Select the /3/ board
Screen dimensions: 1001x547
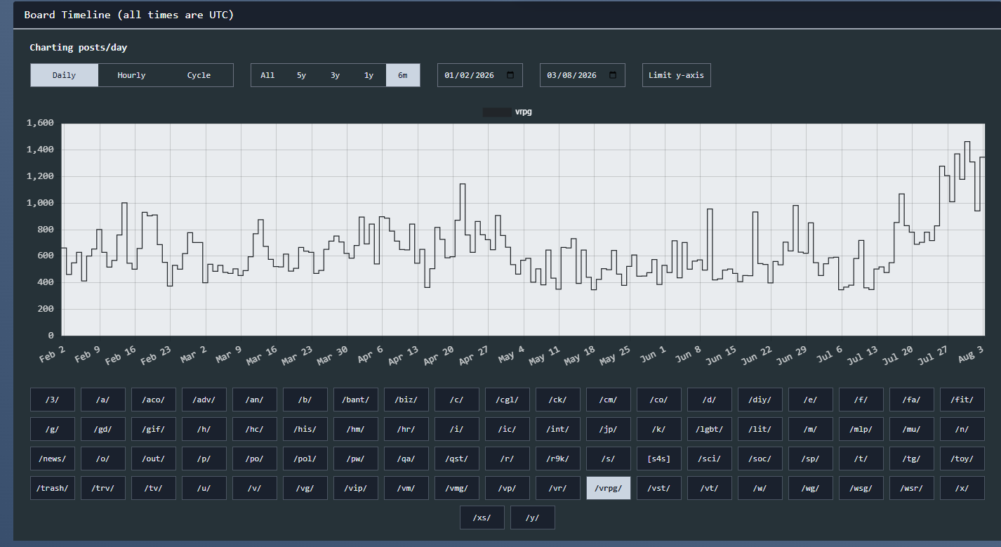[53, 400]
